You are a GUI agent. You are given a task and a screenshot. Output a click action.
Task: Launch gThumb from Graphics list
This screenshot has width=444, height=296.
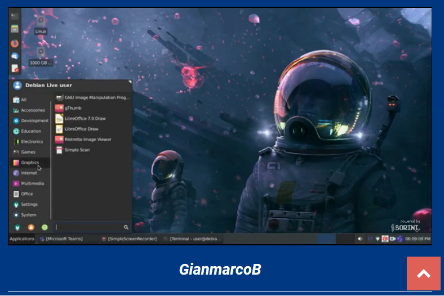coord(92,108)
